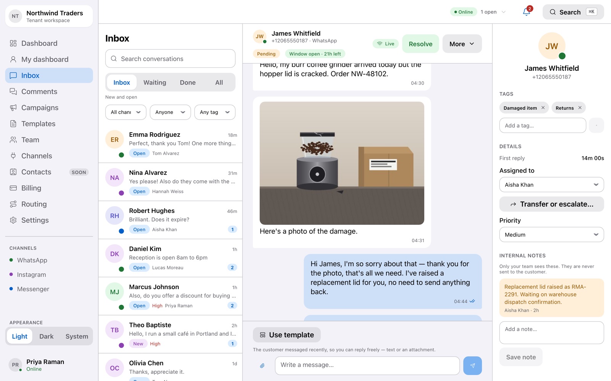This screenshot has width=611, height=381.
Task: Go to My dashboard
Action: pos(49,59)
